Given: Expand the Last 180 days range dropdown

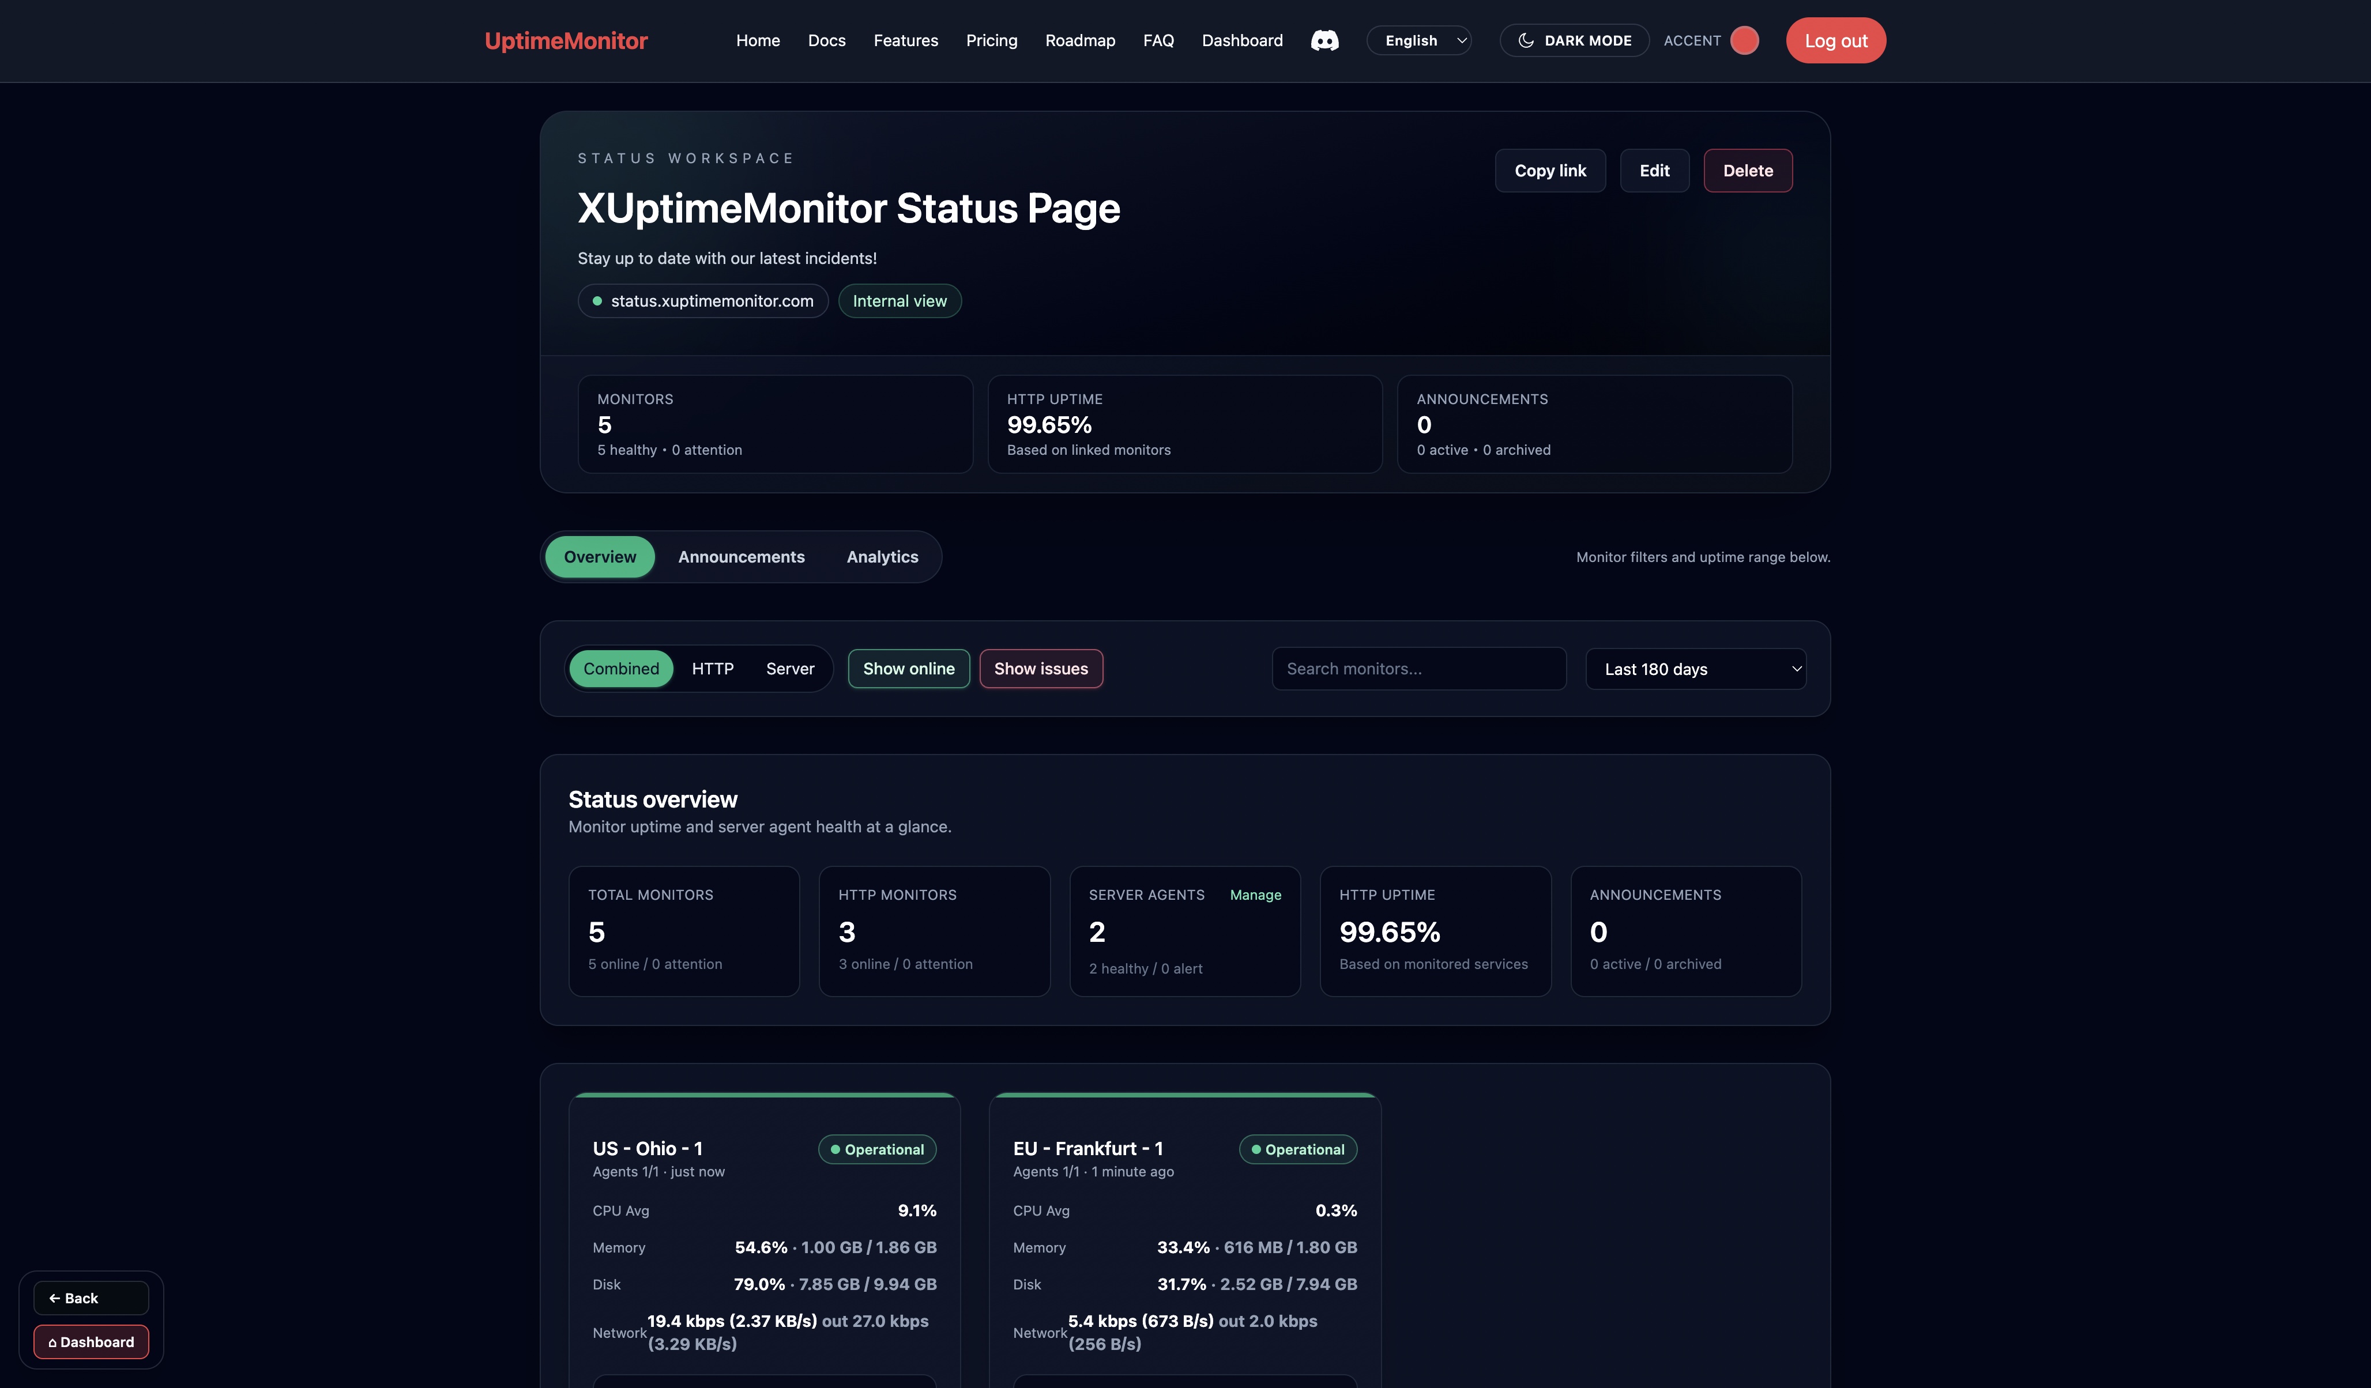Looking at the screenshot, I should [x=1695, y=669].
